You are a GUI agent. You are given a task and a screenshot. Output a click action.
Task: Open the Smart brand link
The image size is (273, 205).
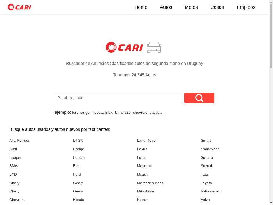(x=206, y=140)
